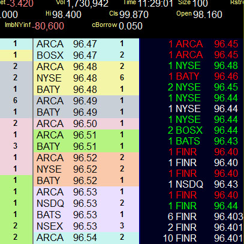This screenshot has height=244, width=244.
Task: Select the green BATS 96.43 print
Action: point(203,141)
